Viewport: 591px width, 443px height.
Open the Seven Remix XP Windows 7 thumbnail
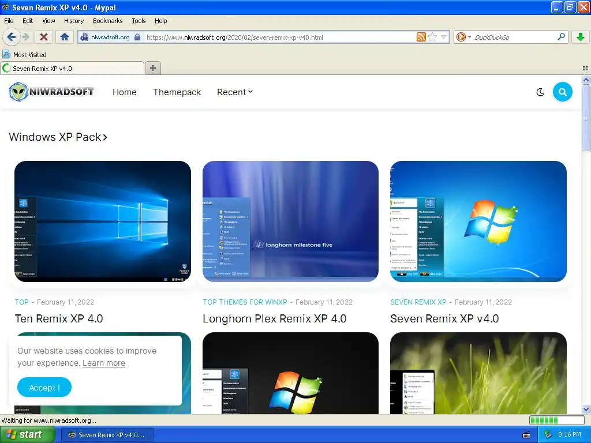478,221
